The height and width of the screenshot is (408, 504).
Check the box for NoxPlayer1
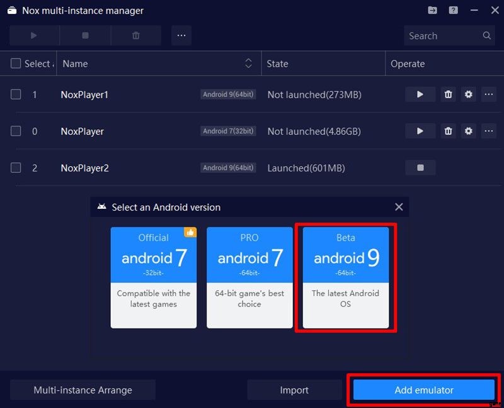(16, 95)
